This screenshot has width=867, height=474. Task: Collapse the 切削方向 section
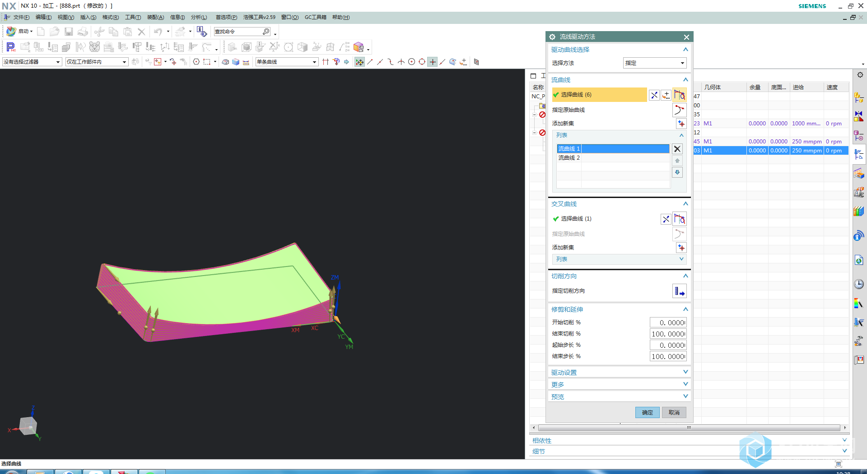pos(685,276)
